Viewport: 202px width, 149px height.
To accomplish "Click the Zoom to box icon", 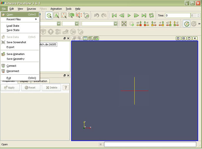I will (131, 24).
